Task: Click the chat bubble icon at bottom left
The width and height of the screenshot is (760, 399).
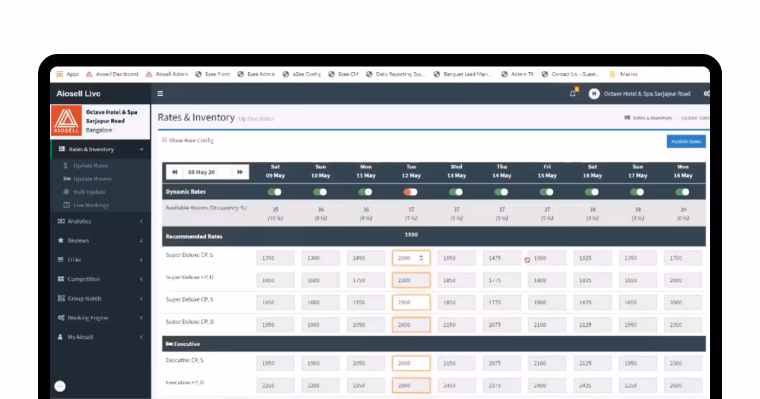Action: [x=60, y=386]
